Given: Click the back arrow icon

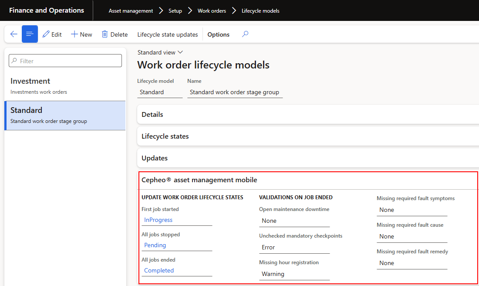Looking at the screenshot, I should 13,34.
